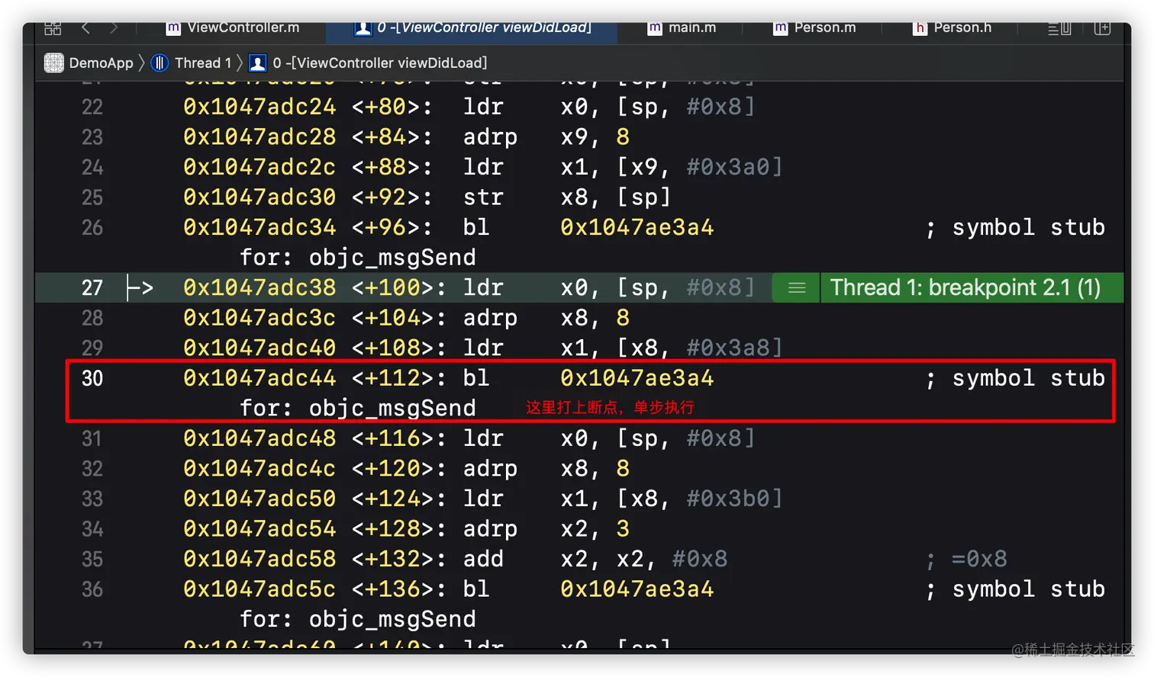Click objc_msgSend text under line 26

coord(392,258)
